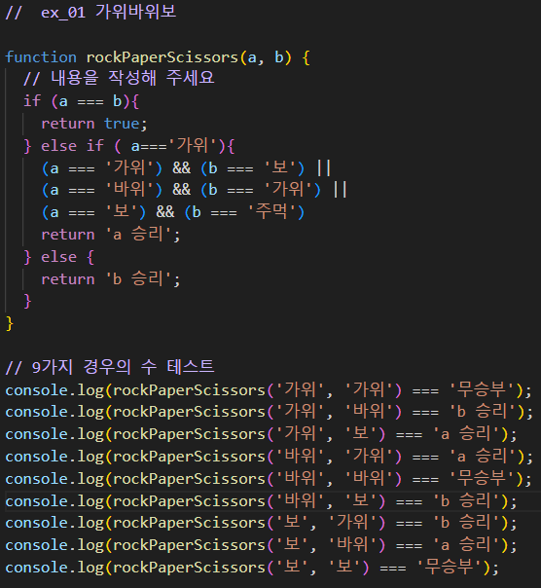Click the function name rockPaperScissors in declaration

tap(162, 57)
